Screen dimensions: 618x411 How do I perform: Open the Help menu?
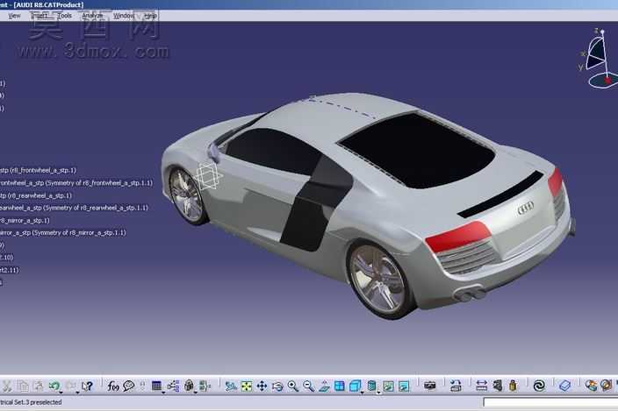coord(150,16)
